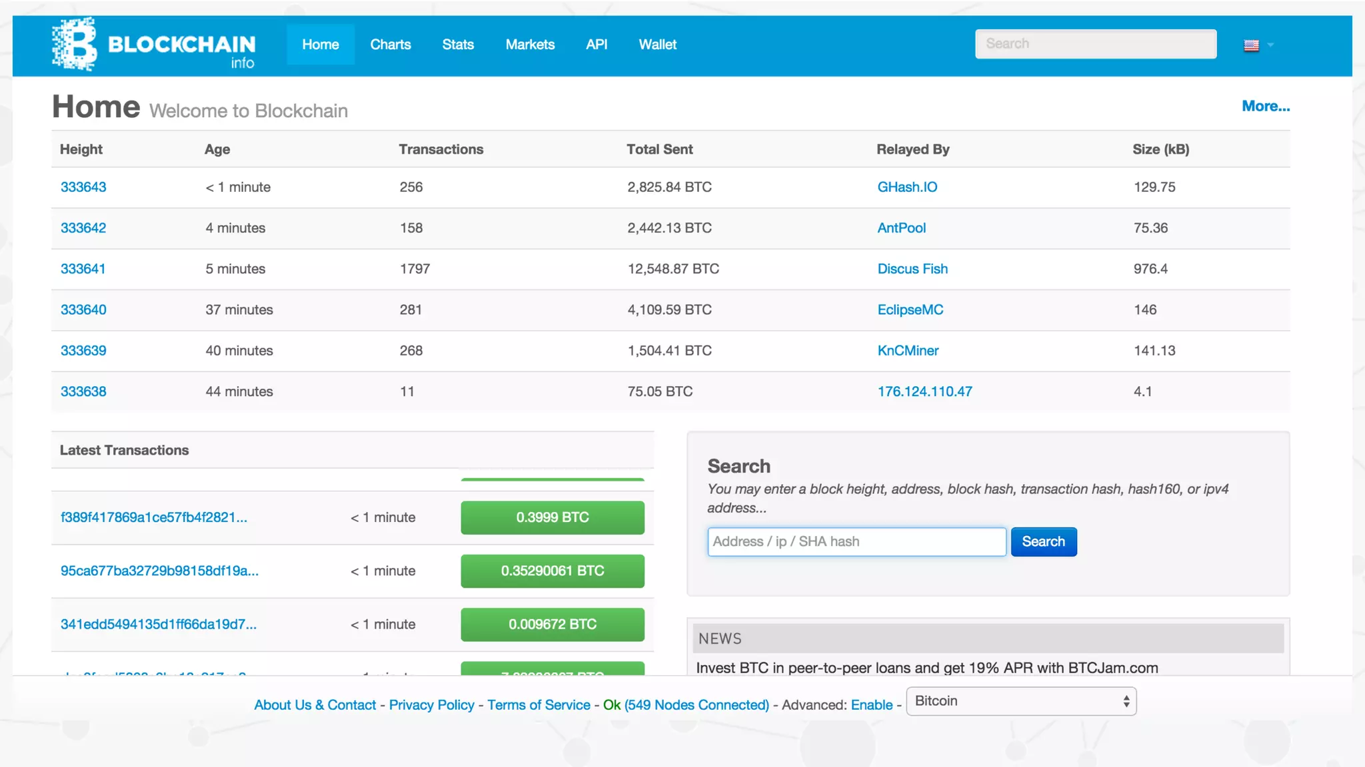The width and height of the screenshot is (1365, 767).
Task: Open the GHash.IO relay link
Action: pyautogui.click(x=907, y=187)
